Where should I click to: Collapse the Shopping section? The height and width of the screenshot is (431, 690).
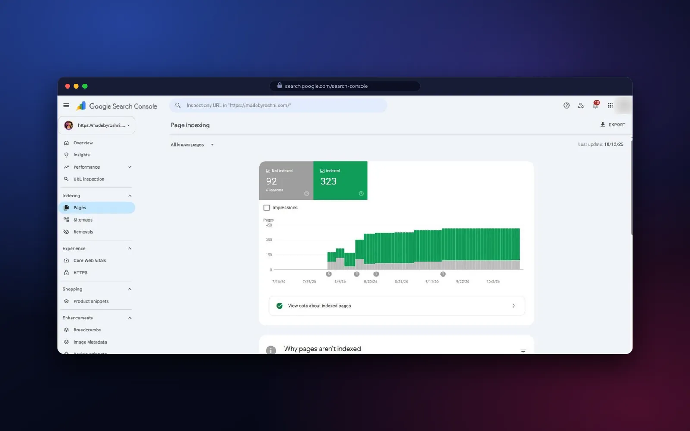tap(129, 289)
